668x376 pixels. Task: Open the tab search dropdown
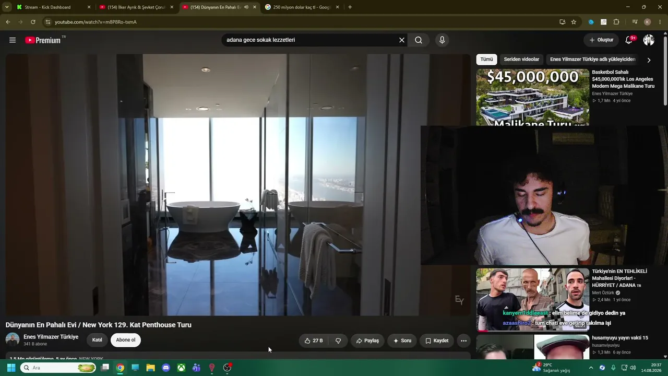tap(7, 7)
